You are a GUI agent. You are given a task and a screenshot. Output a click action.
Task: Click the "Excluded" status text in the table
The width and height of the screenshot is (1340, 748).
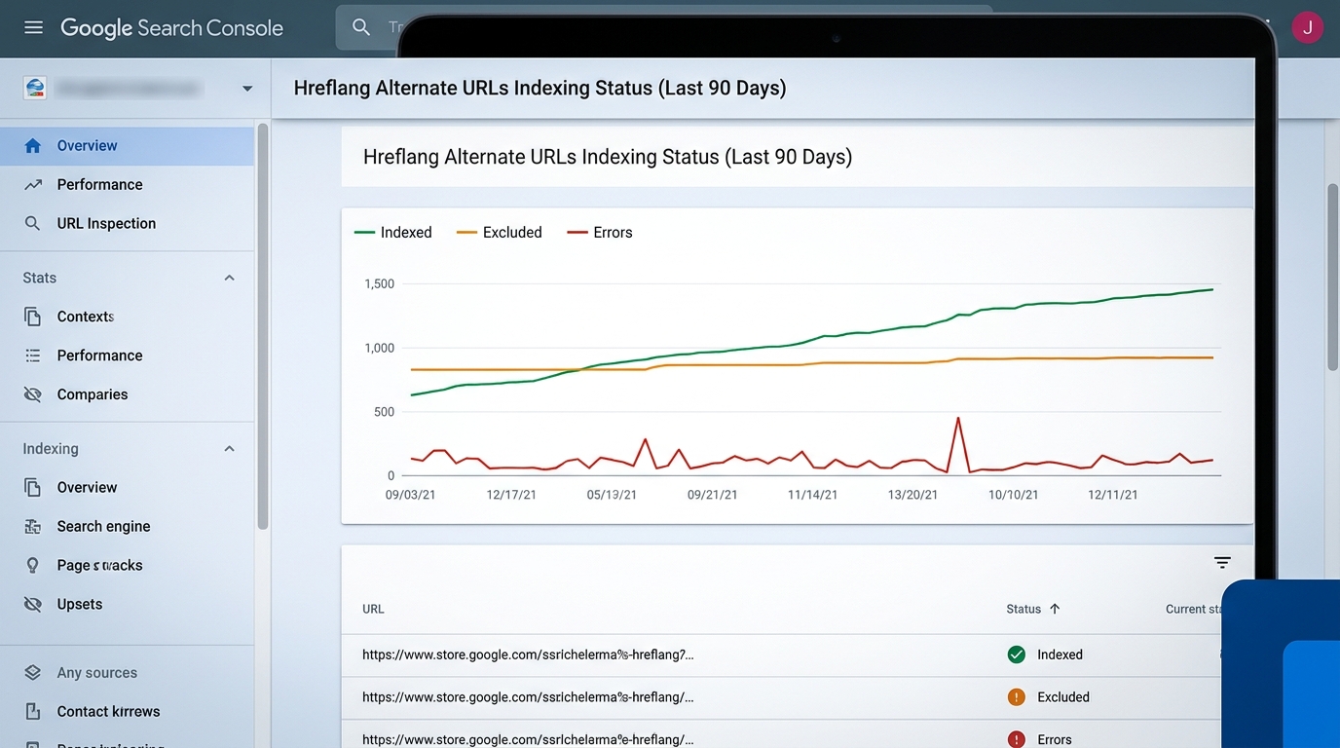1063,697
